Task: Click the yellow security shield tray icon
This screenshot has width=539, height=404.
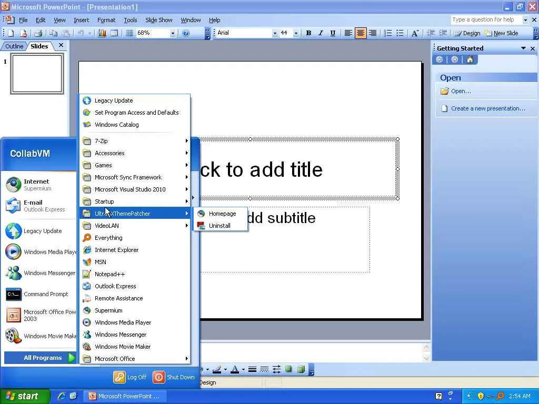Action: point(481,396)
